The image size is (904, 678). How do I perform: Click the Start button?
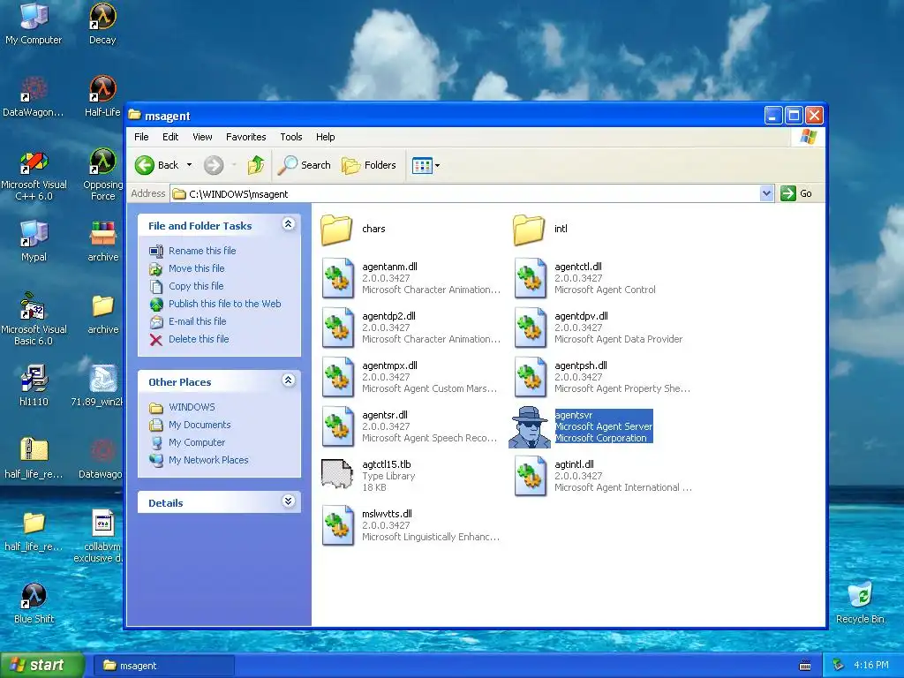(41, 666)
